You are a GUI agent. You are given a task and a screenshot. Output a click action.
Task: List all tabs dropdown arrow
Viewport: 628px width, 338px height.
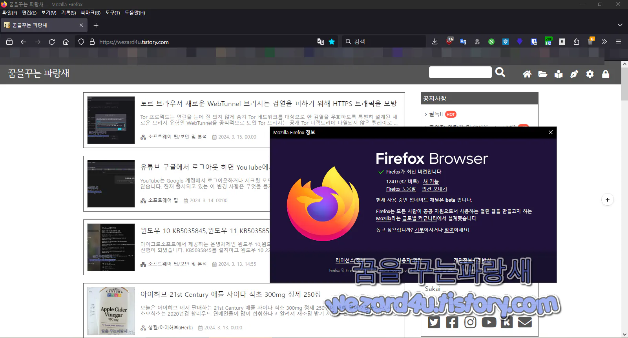(x=620, y=25)
